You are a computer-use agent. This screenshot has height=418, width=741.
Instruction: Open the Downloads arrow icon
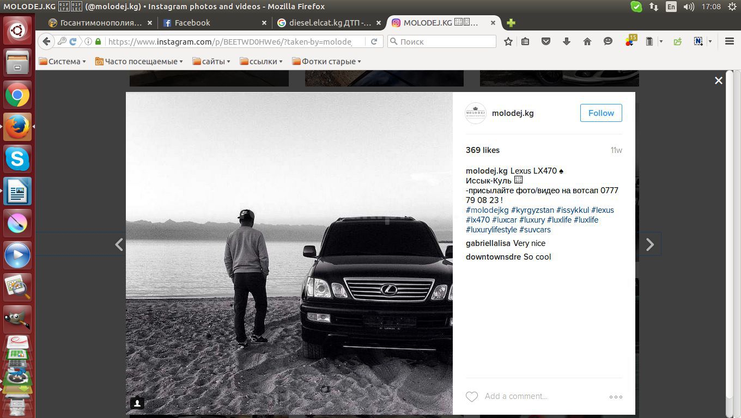click(x=567, y=41)
